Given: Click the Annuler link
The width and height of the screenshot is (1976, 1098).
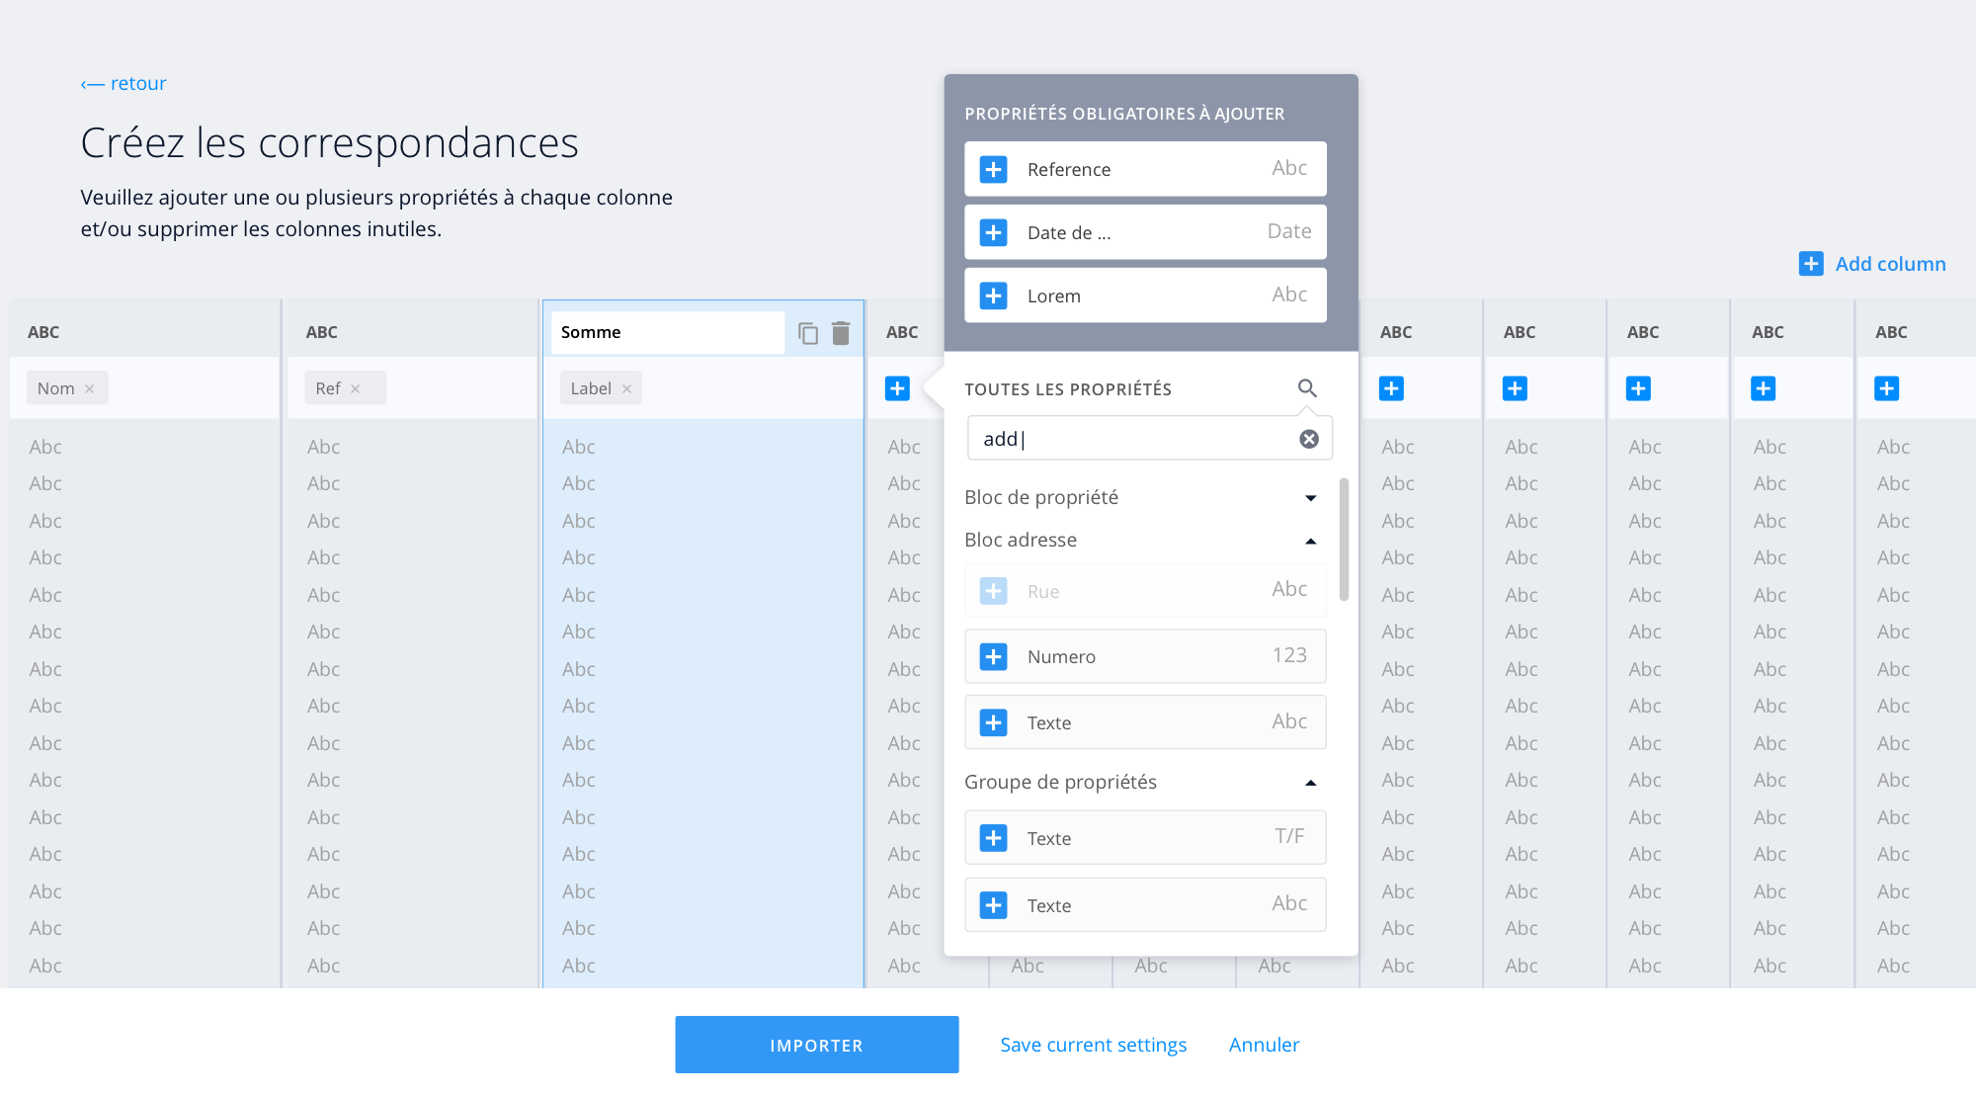Looking at the screenshot, I should point(1264,1045).
